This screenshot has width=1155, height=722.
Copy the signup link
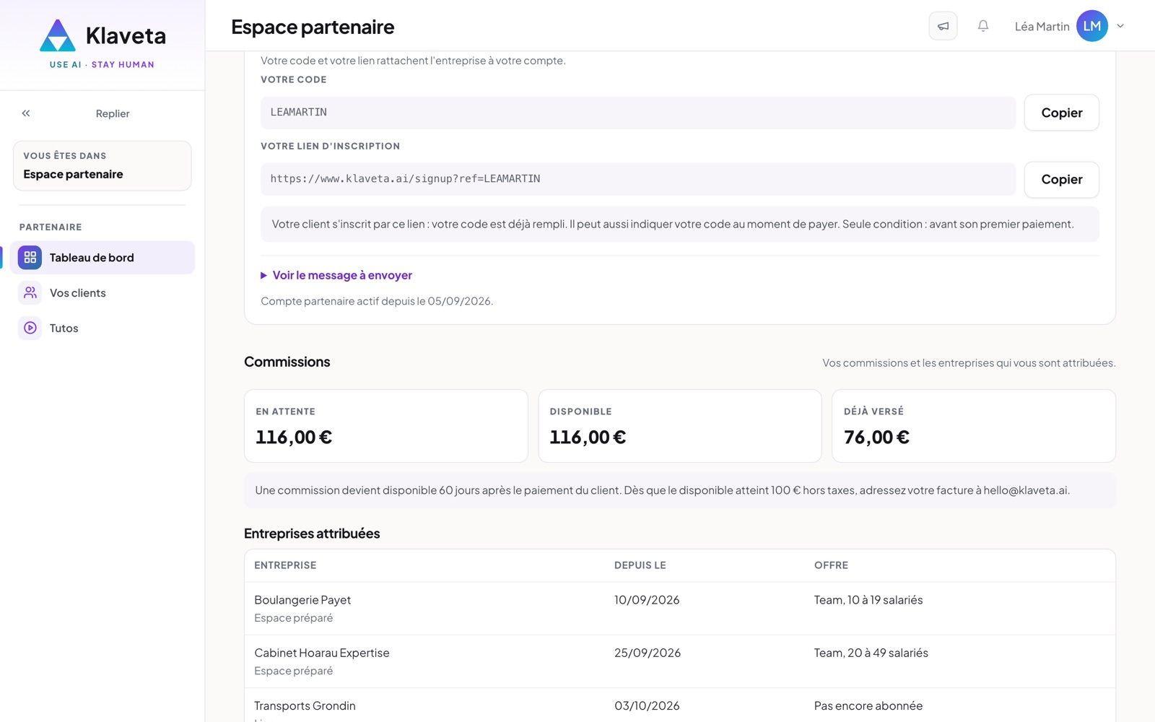click(1061, 180)
